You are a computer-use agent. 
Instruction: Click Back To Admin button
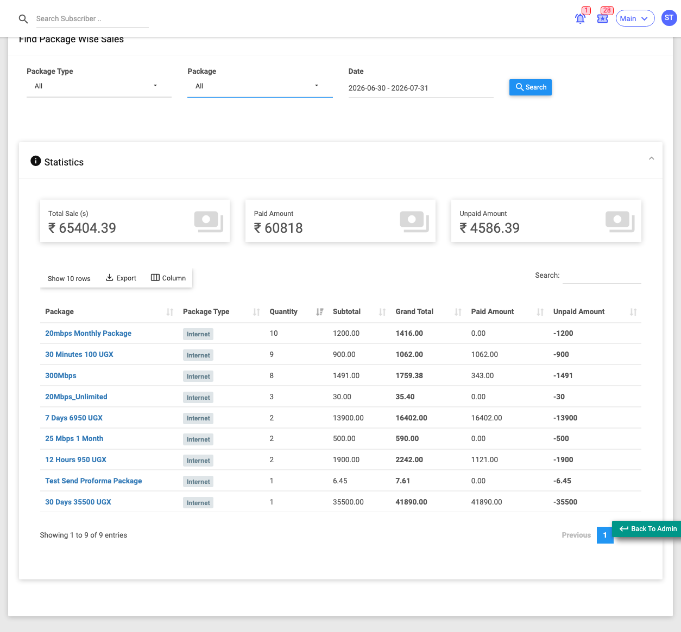point(648,529)
